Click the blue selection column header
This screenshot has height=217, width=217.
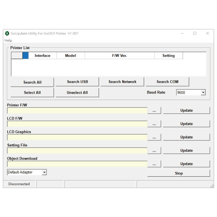[x=25, y=56]
